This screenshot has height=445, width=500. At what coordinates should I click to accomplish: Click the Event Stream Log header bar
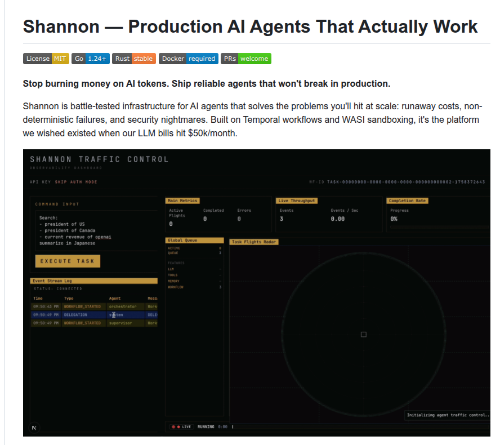click(93, 281)
